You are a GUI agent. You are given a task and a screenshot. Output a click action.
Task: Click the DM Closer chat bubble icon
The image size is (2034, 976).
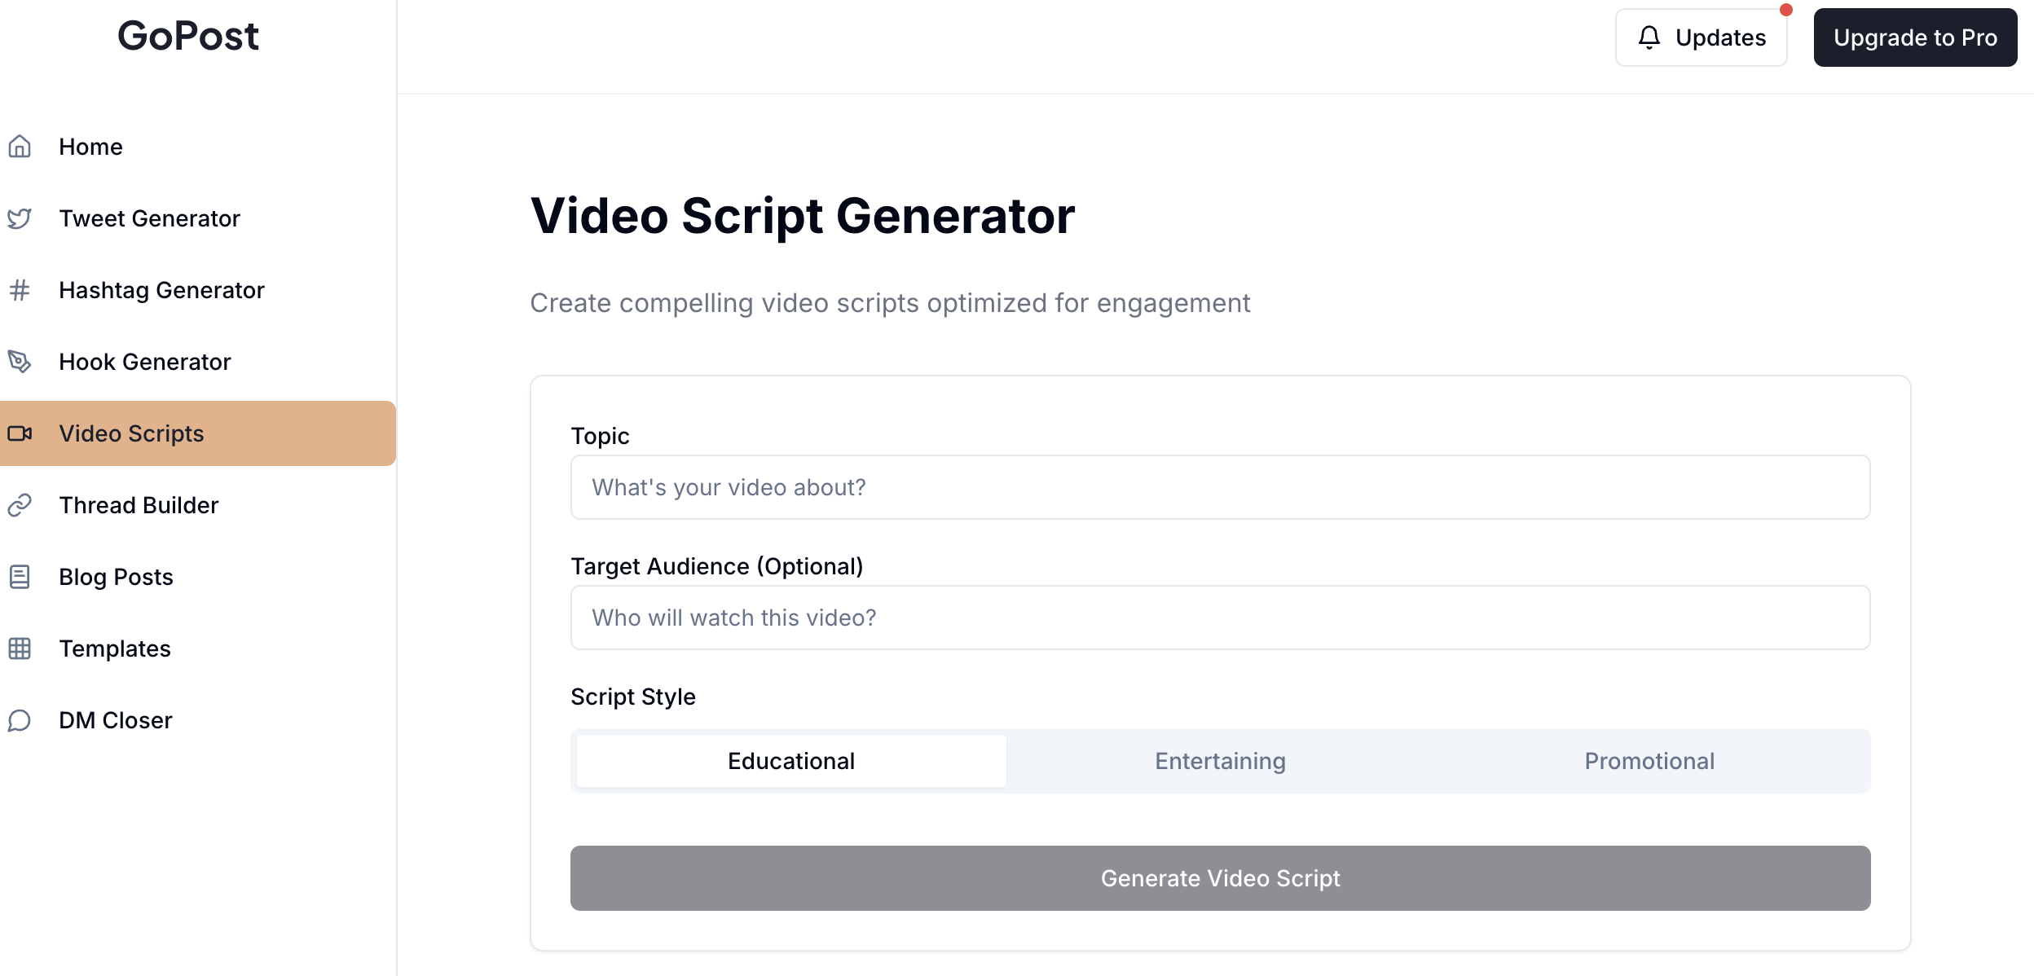pos(20,720)
